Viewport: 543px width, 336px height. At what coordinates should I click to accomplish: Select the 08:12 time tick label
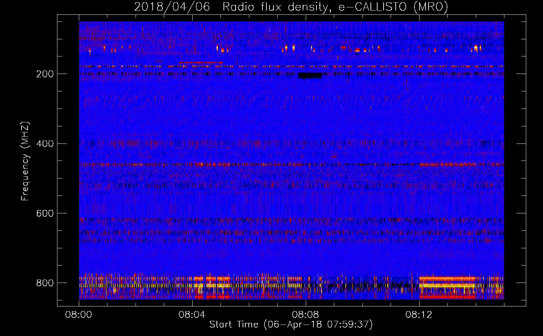[419, 315]
